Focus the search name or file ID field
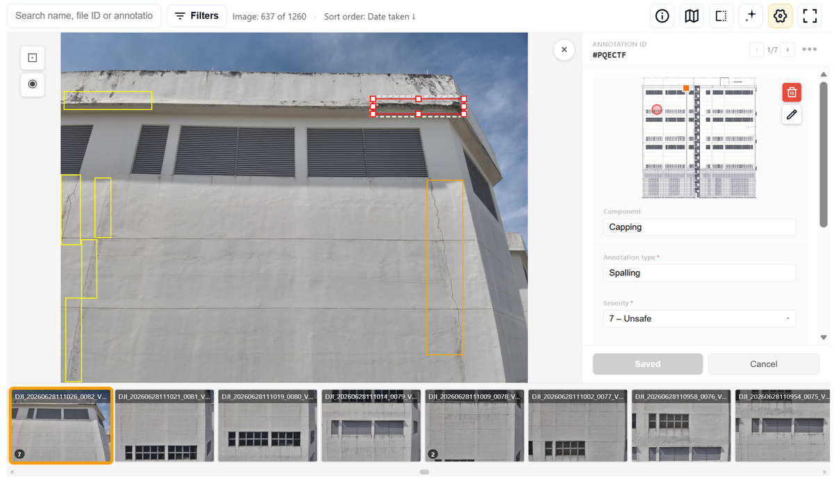Screen dimensions: 834x479 click(84, 16)
